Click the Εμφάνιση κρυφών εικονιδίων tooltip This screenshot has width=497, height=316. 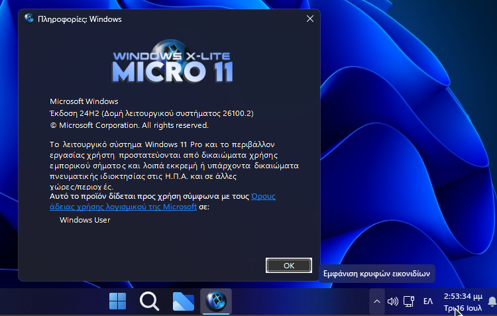coord(377,273)
